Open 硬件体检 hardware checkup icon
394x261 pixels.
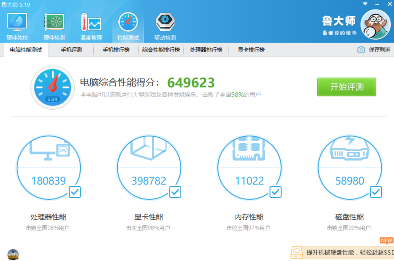pyautogui.click(x=17, y=27)
